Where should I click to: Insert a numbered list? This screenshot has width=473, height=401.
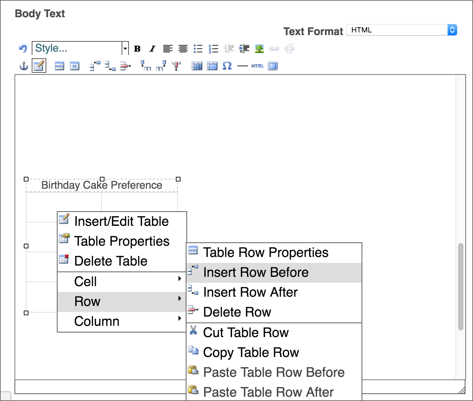pos(214,49)
